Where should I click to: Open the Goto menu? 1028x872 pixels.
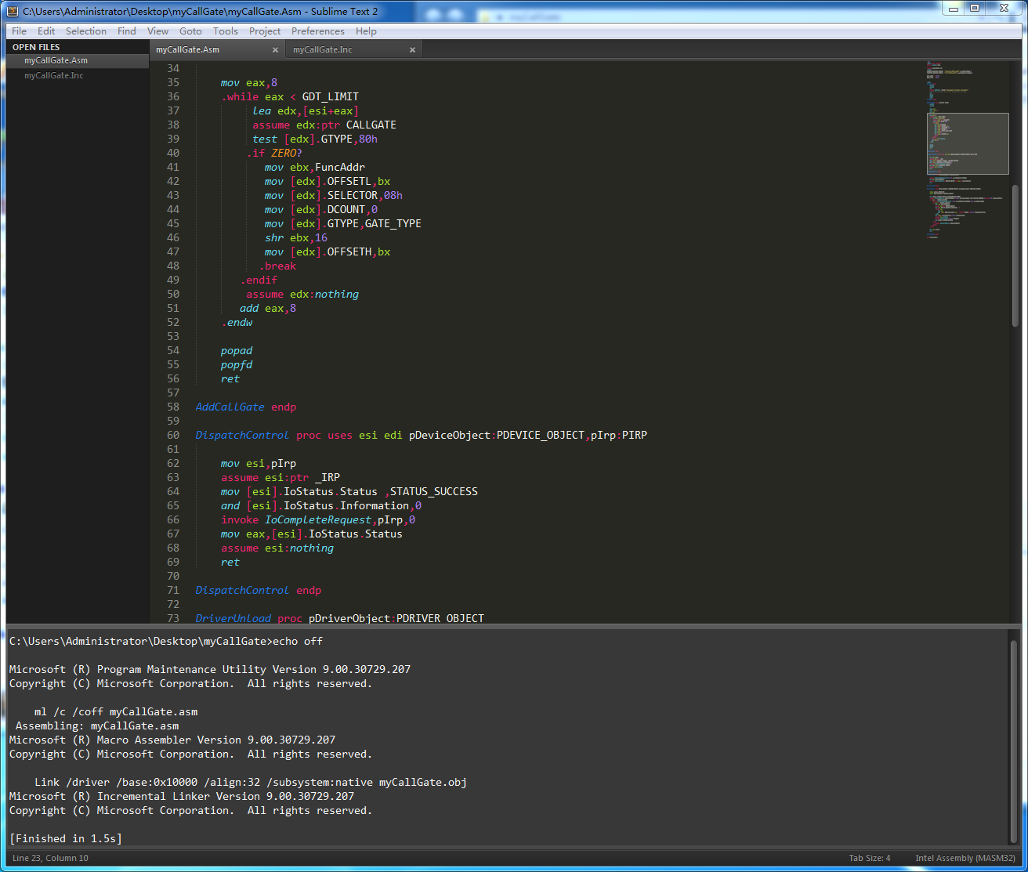click(x=190, y=31)
